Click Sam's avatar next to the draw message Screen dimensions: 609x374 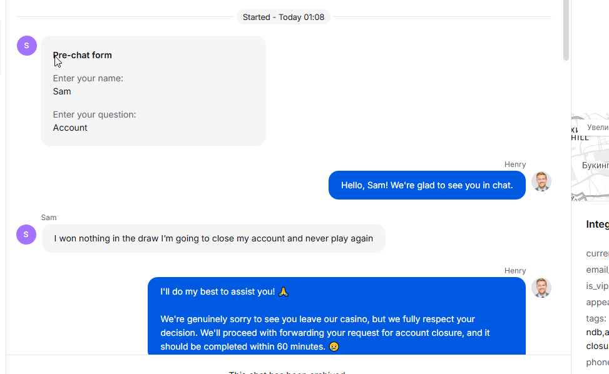tap(26, 235)
